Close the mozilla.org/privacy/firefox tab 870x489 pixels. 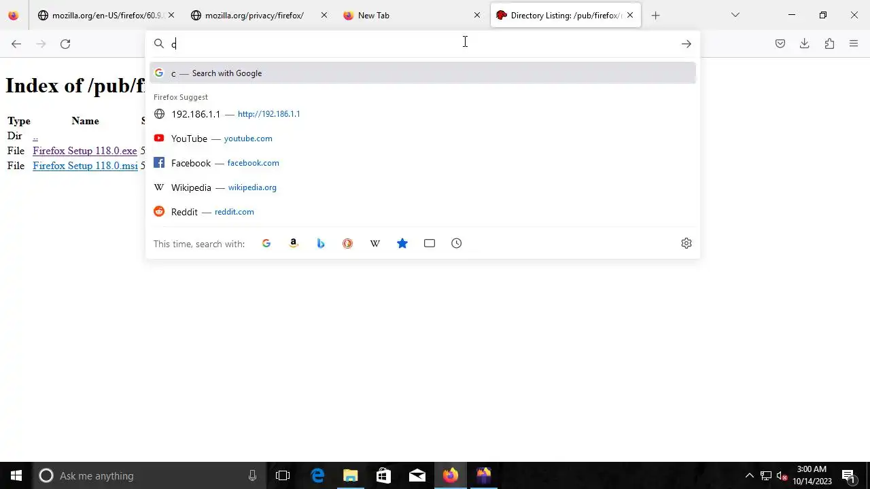click(324, 15)
